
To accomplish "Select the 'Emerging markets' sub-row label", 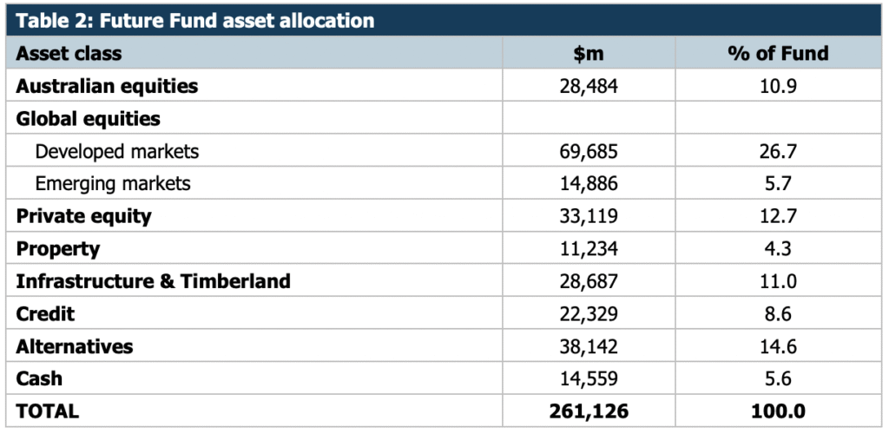I will (x=113, y=184).
